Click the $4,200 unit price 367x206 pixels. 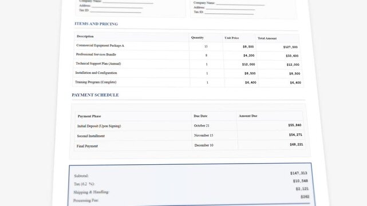coord(249,56)
